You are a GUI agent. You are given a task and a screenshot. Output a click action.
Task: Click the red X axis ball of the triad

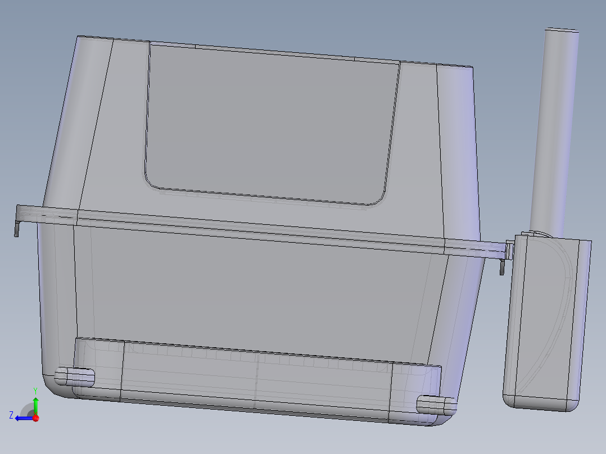(x=36, y=417)
